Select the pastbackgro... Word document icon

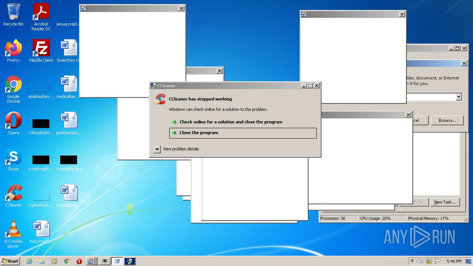[69, 123]
